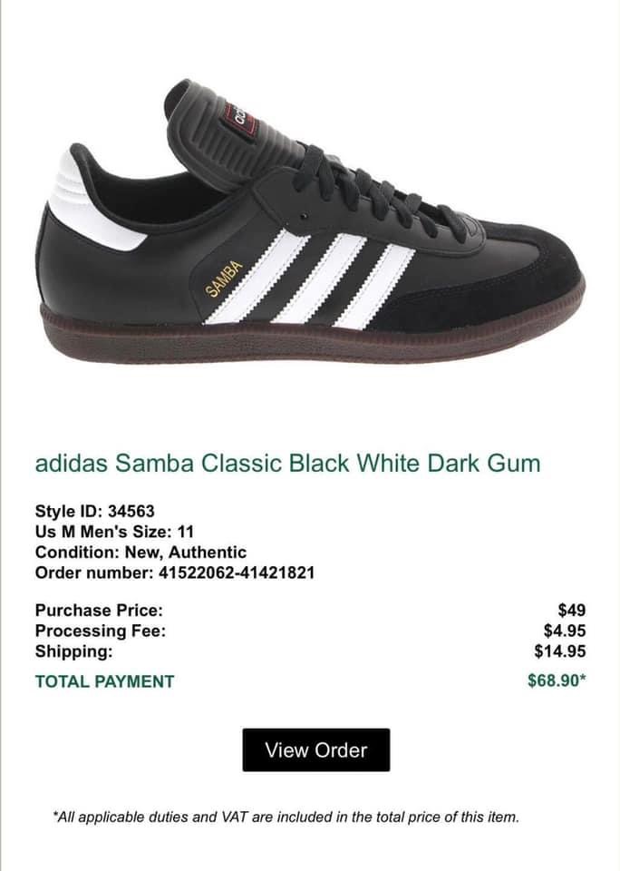Select the Us M Men's Size line
Viewport: 620px width, 871px height.
(x=114, y=532)
